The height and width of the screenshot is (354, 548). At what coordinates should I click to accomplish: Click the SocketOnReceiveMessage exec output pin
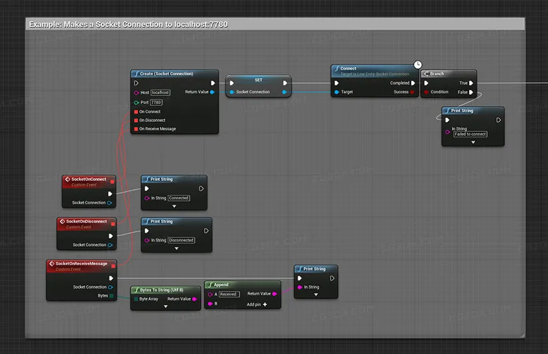pos(111,278)
